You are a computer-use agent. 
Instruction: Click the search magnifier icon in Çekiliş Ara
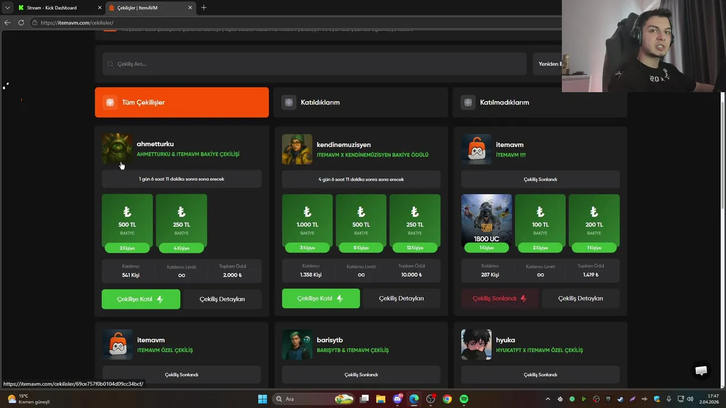tap(111, 64)
